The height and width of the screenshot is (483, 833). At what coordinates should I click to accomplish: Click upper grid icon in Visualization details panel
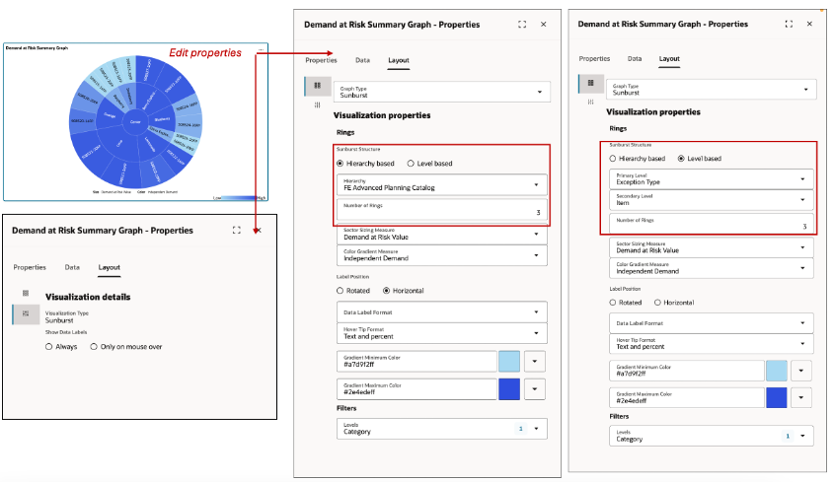[26, 293]
